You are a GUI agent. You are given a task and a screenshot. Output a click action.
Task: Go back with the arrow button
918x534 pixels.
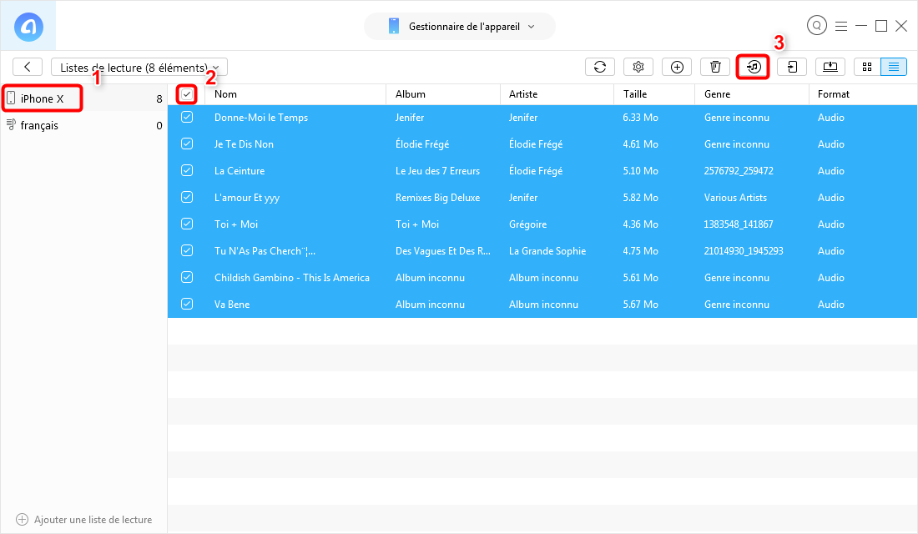(28, 68)
